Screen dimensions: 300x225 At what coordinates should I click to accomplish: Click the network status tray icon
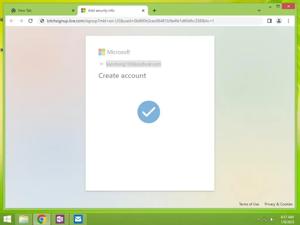pyautogui.click(x=265, y=219)
